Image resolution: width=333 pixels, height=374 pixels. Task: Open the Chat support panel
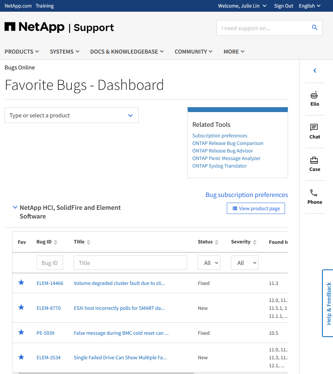[314, 131]
